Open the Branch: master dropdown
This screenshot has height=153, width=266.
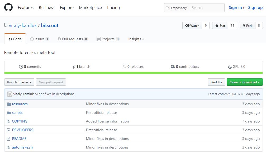[19, 82]
